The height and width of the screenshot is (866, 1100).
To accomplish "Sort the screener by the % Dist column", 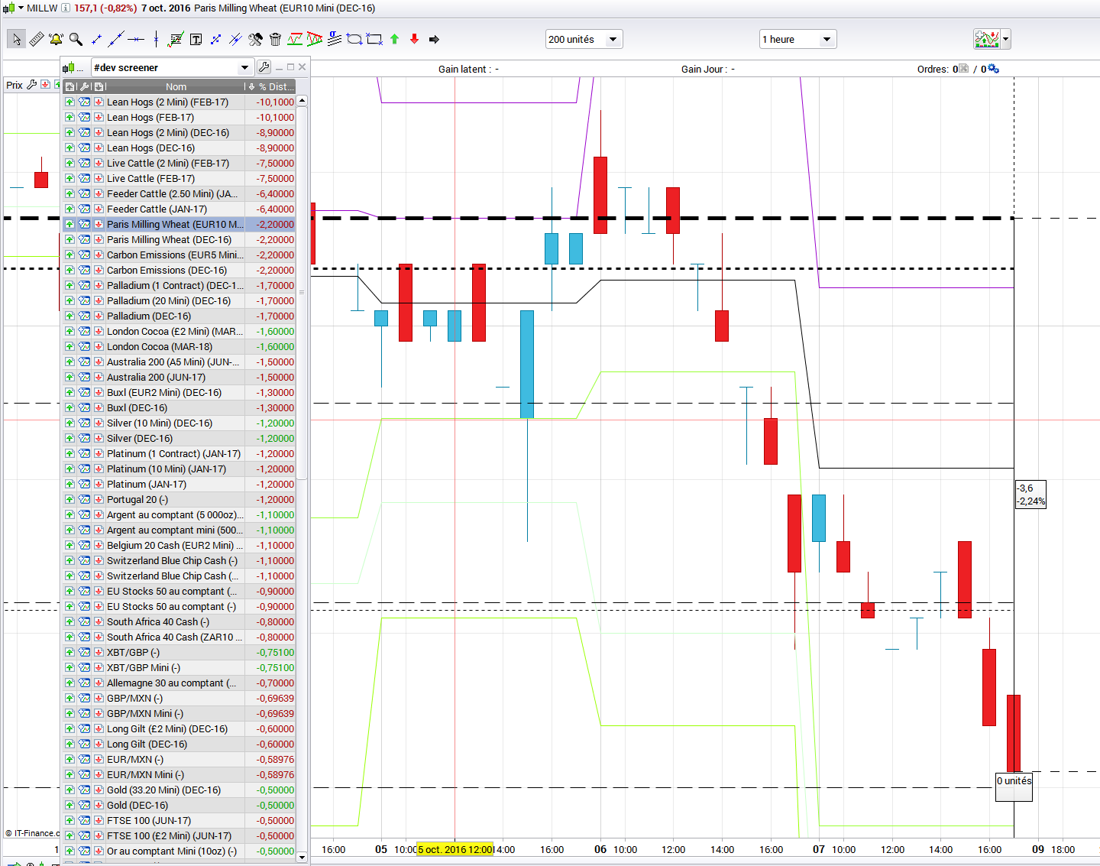I will click(x=270, y=86).
